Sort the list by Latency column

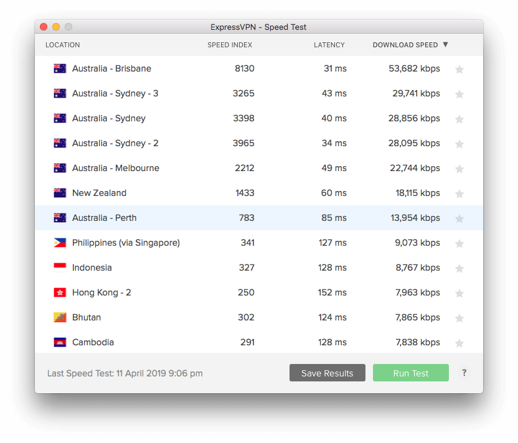coord(329,45)
